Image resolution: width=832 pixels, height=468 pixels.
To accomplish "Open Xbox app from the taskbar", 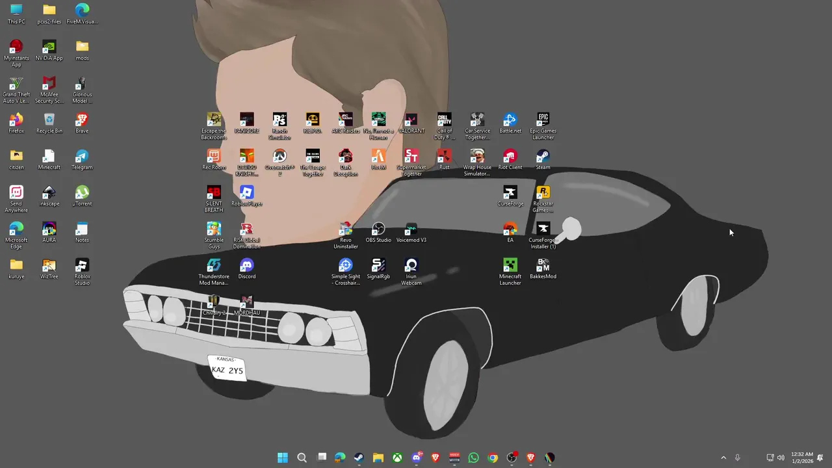I will 397,458.
